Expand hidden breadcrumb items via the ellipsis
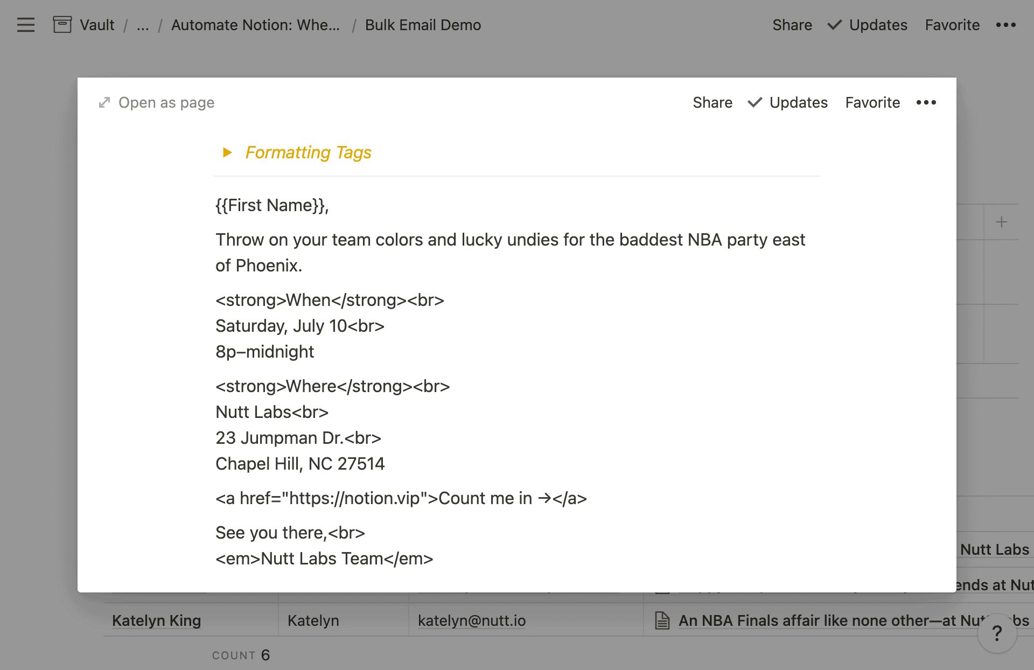The image size is (1034, 670). click(142, 25)
